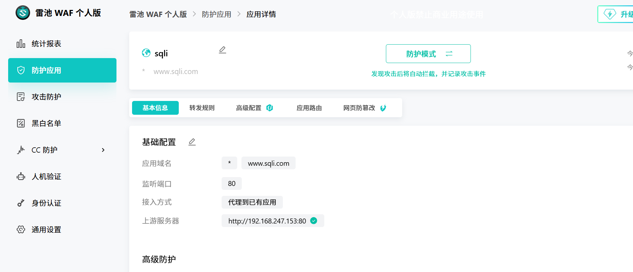
Task: Click the 攻击防护 document icon
Action: (21, 97)
